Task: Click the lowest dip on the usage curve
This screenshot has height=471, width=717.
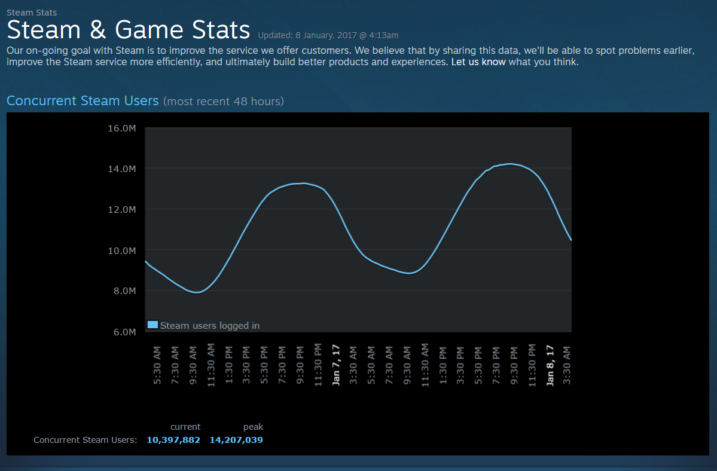Action: tap(196, 292)
